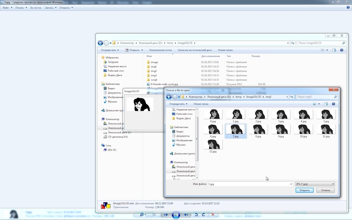Click the back arrow in the Image2GLCD Explorer window

click(x=100, y=43)
